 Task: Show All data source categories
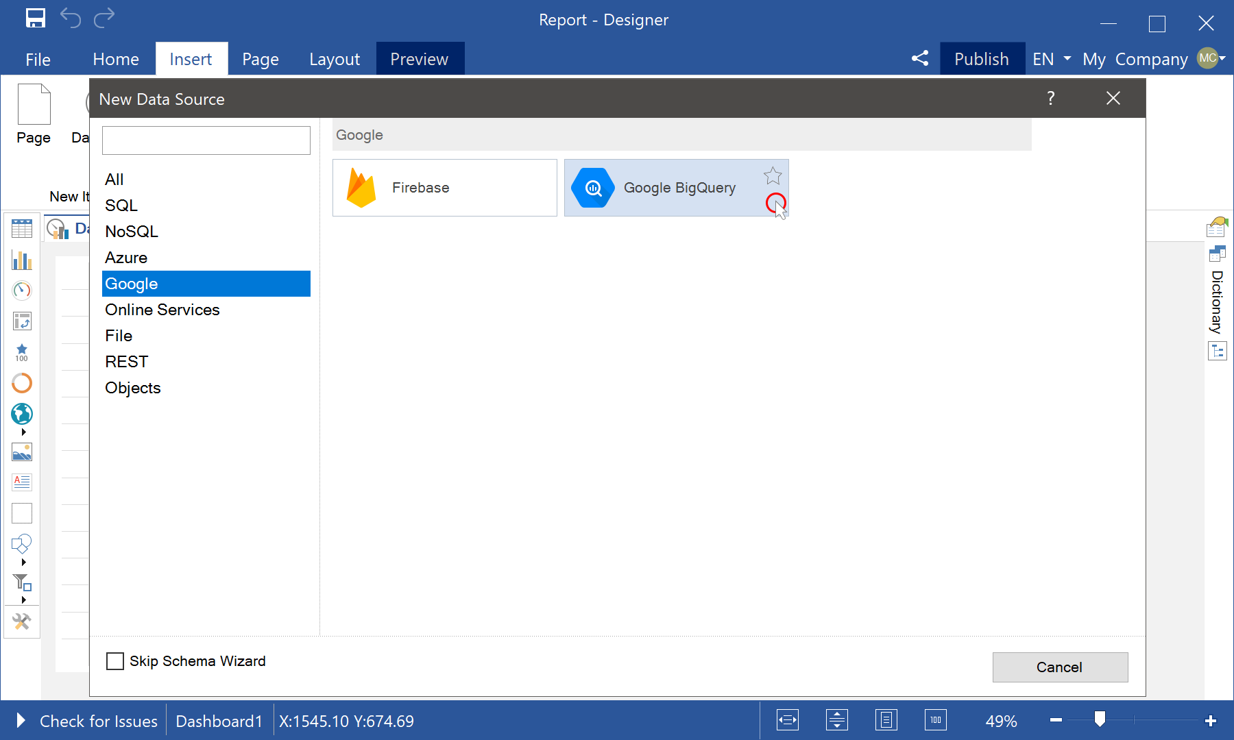point(206,180)
